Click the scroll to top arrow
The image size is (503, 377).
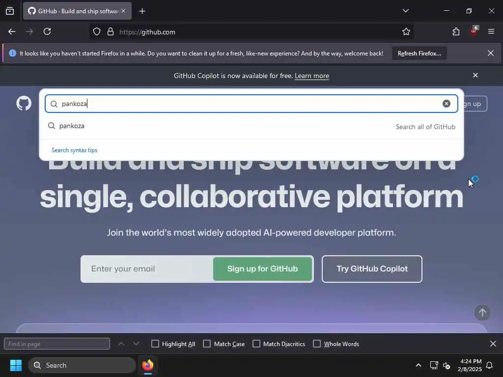pos(482,313)
